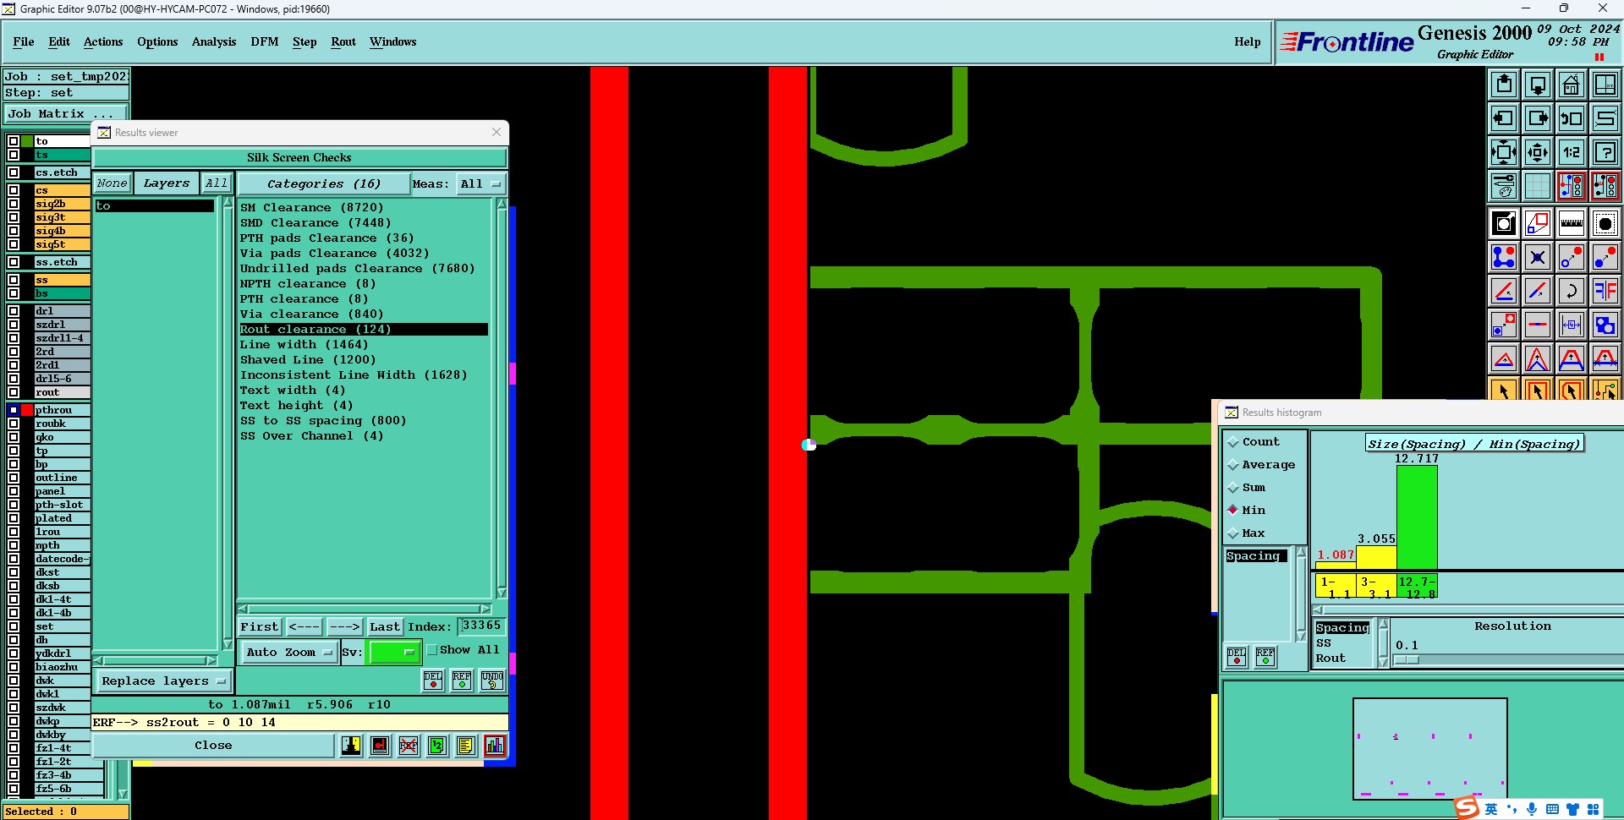Viewport: 1624px width, 820px height.
Task: Open the Analysis menu
Action: click(x=214, y=41)
